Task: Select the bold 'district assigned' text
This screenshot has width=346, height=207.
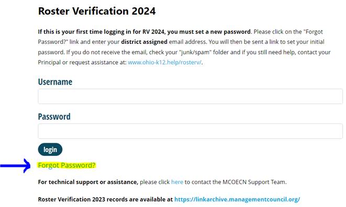Action: pyautogui.click(x=144, y=42)
